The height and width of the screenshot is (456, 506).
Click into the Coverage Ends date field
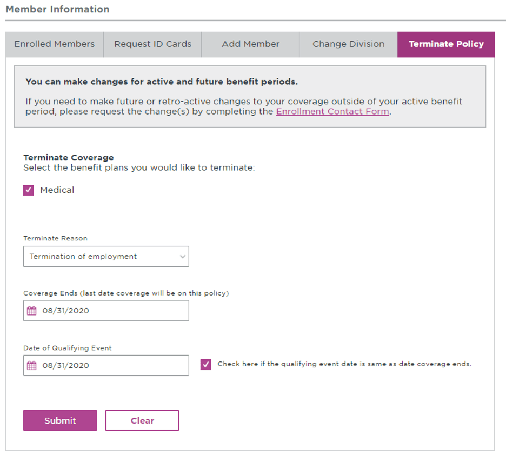coord(106,311)
